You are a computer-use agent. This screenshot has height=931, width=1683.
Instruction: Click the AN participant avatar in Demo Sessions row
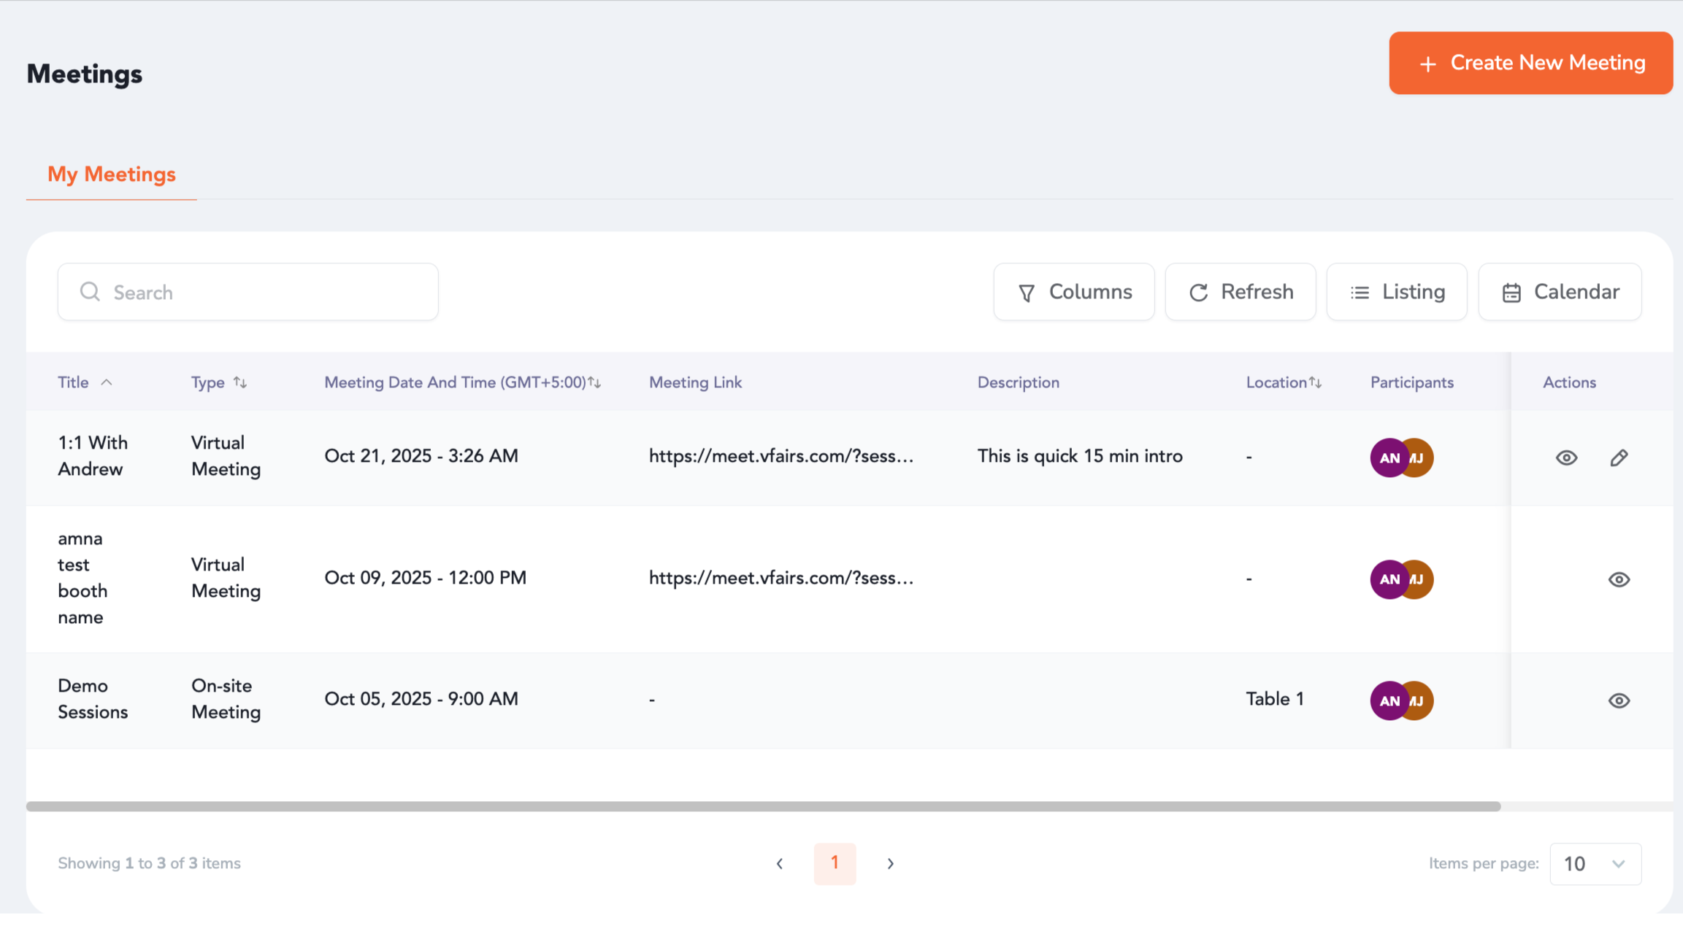(1389, 700)
